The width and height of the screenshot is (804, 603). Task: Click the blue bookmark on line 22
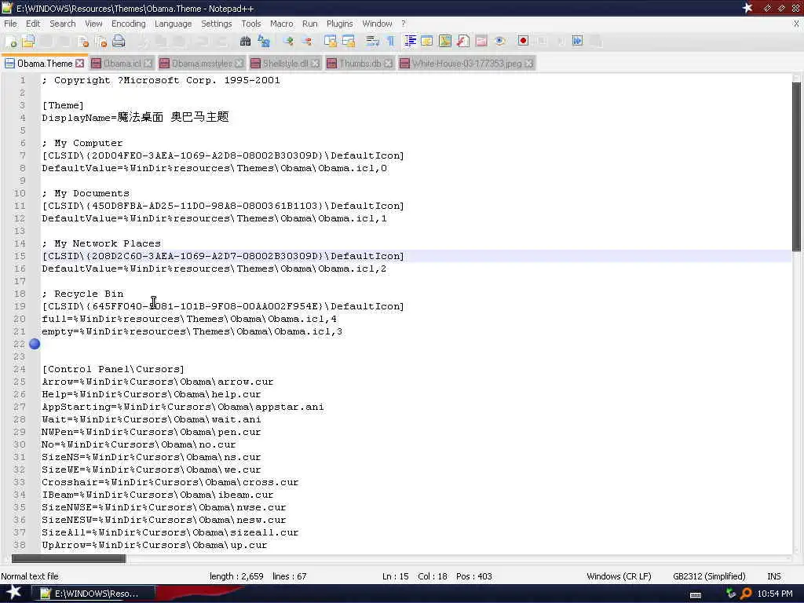pos(35,344)
